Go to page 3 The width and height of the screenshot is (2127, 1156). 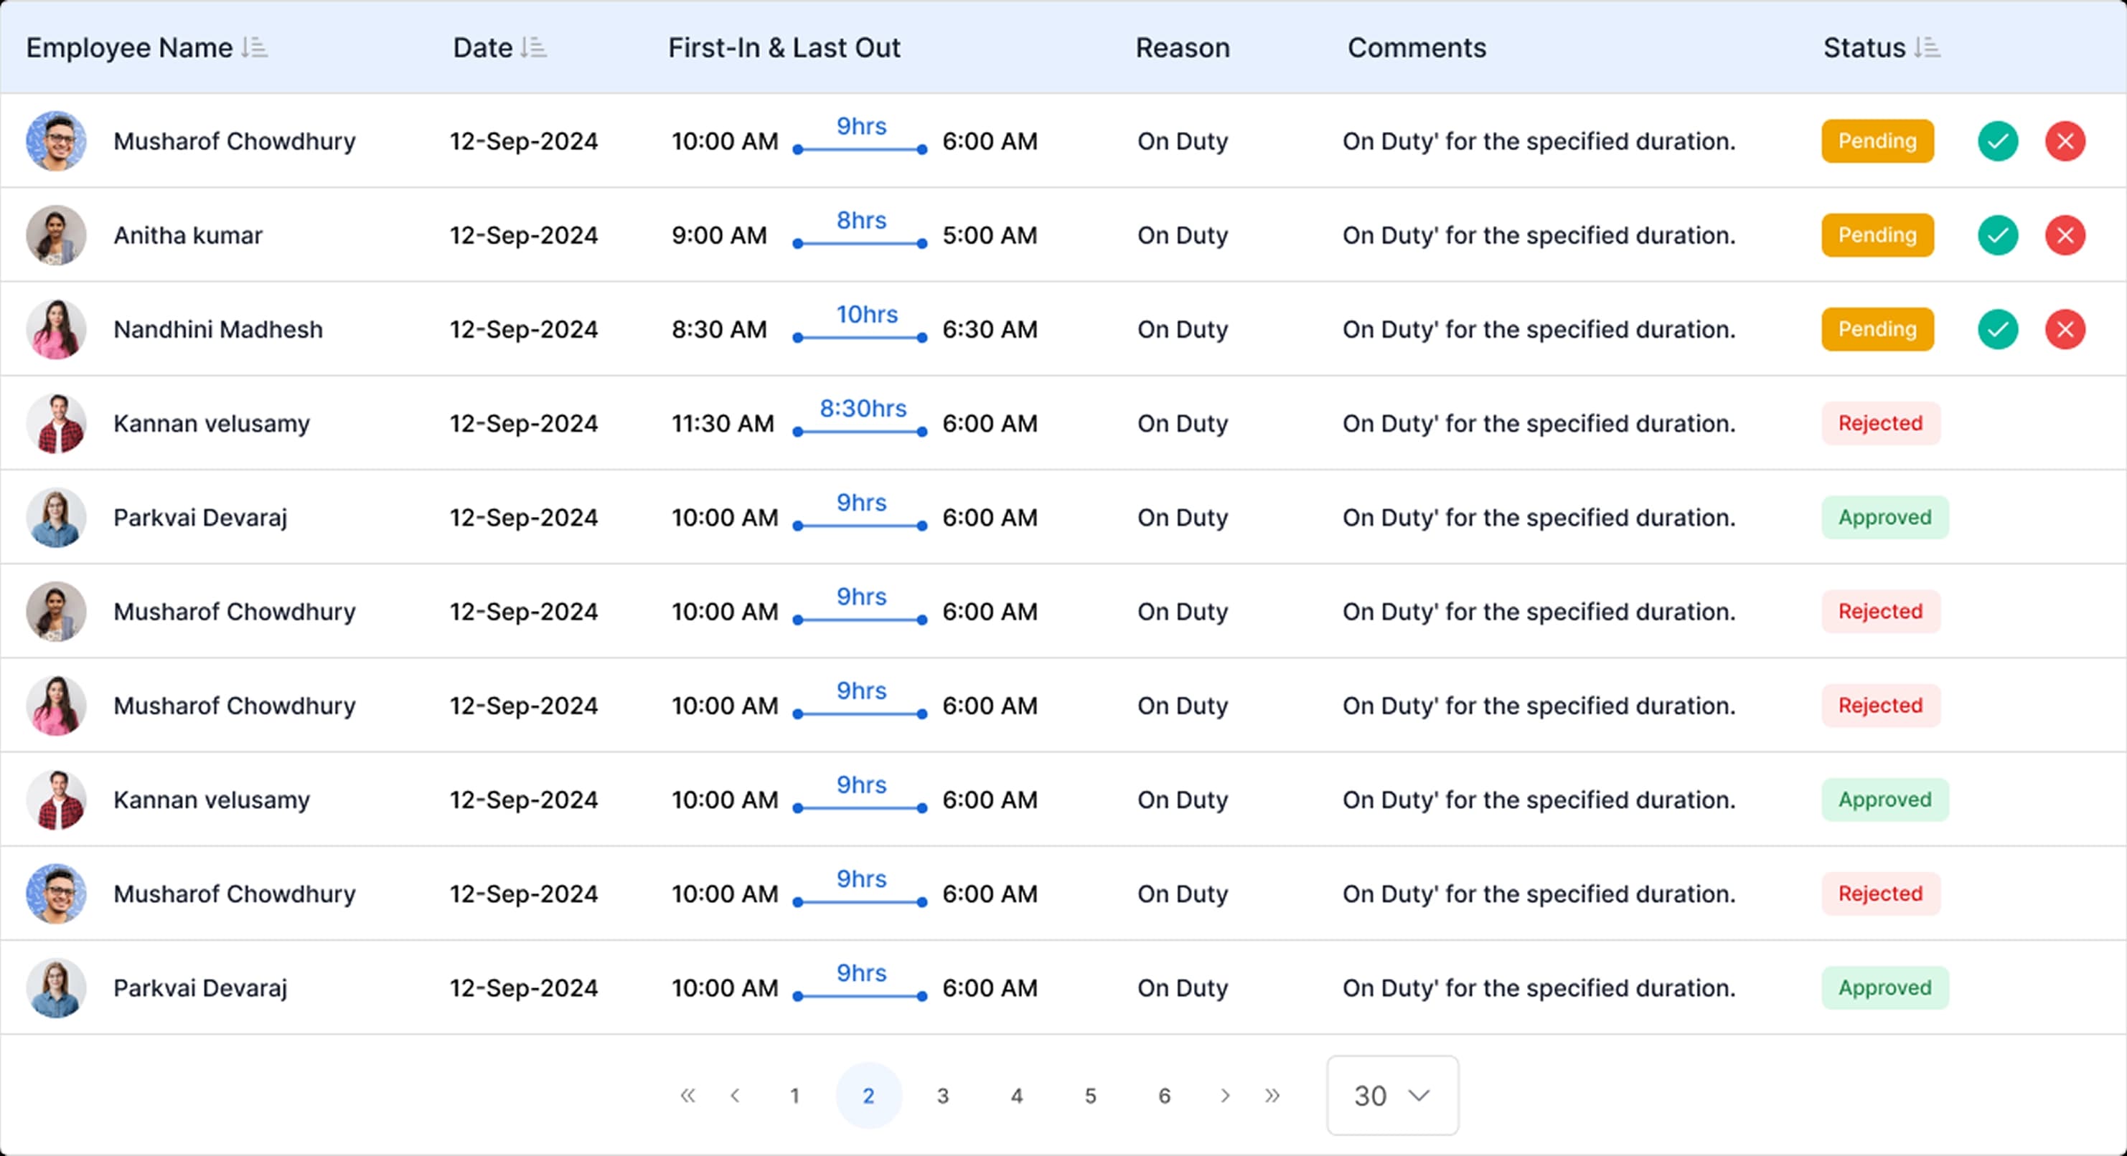[x=942, y=1096]
